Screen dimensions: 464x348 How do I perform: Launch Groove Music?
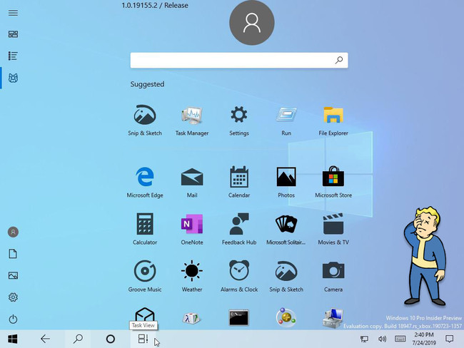click(x=145, y=276)
